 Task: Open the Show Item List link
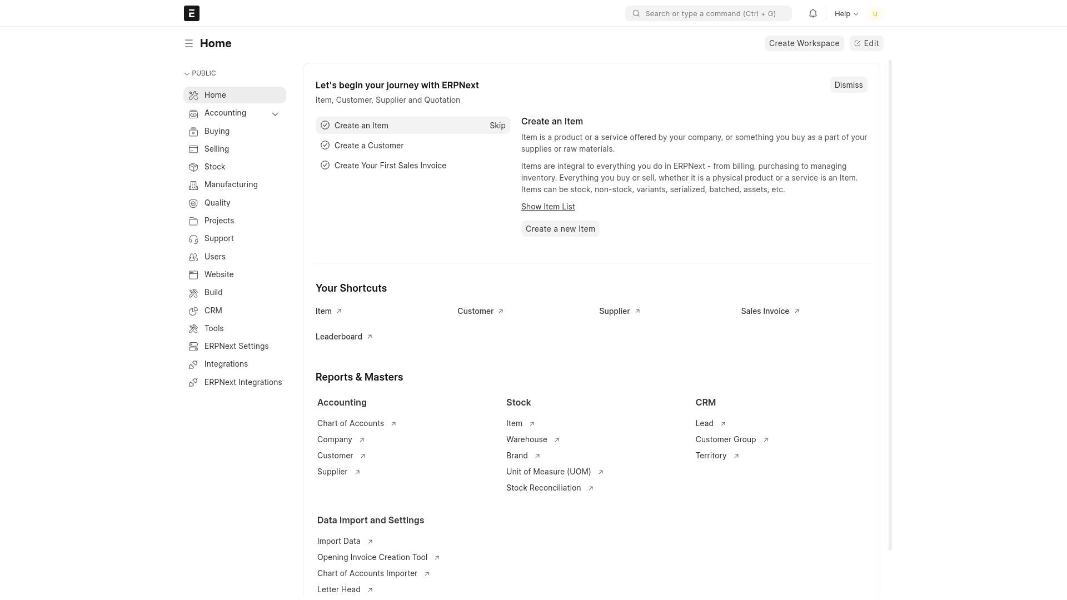point(547,207)
